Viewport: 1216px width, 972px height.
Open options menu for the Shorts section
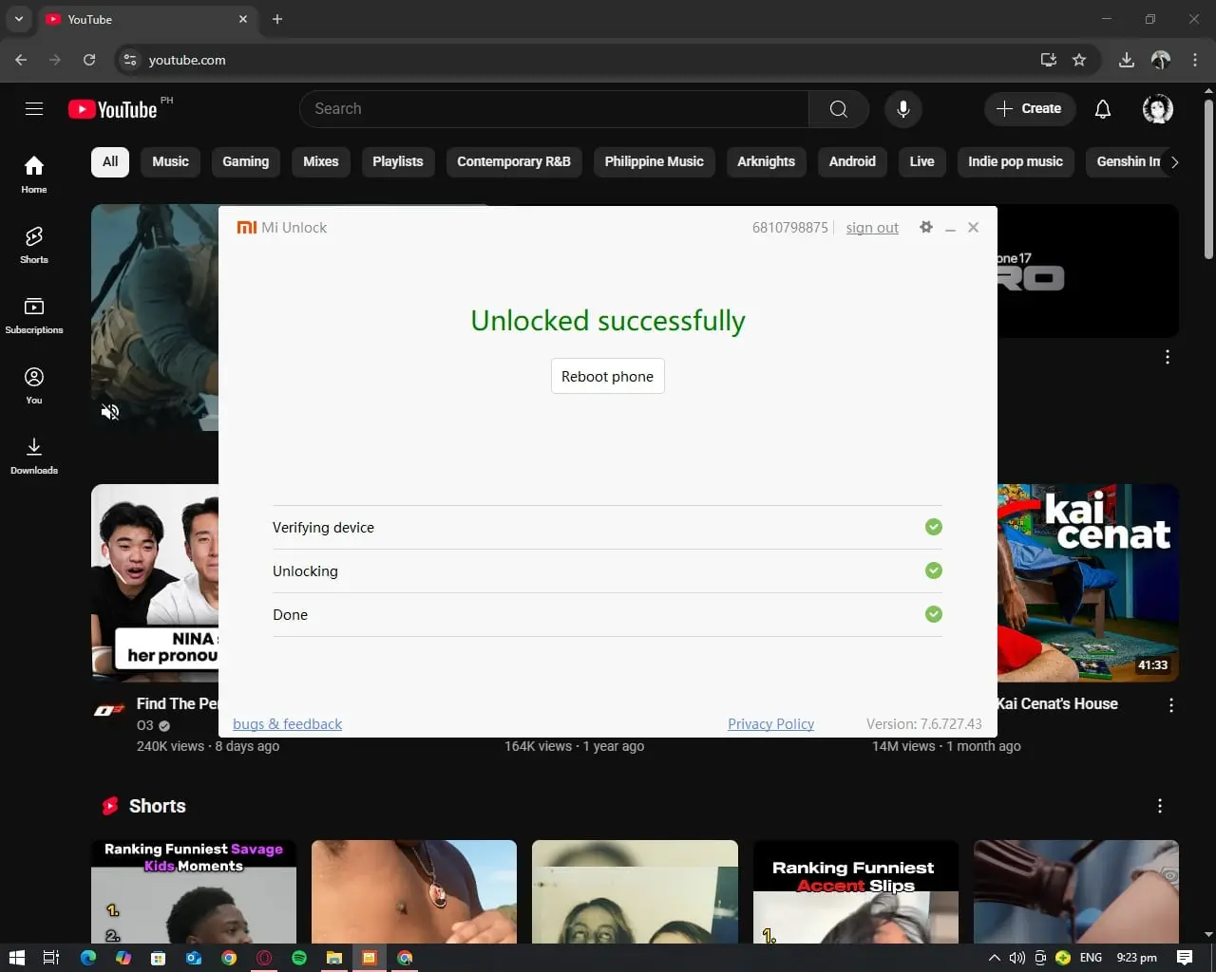coord(1160,806)
